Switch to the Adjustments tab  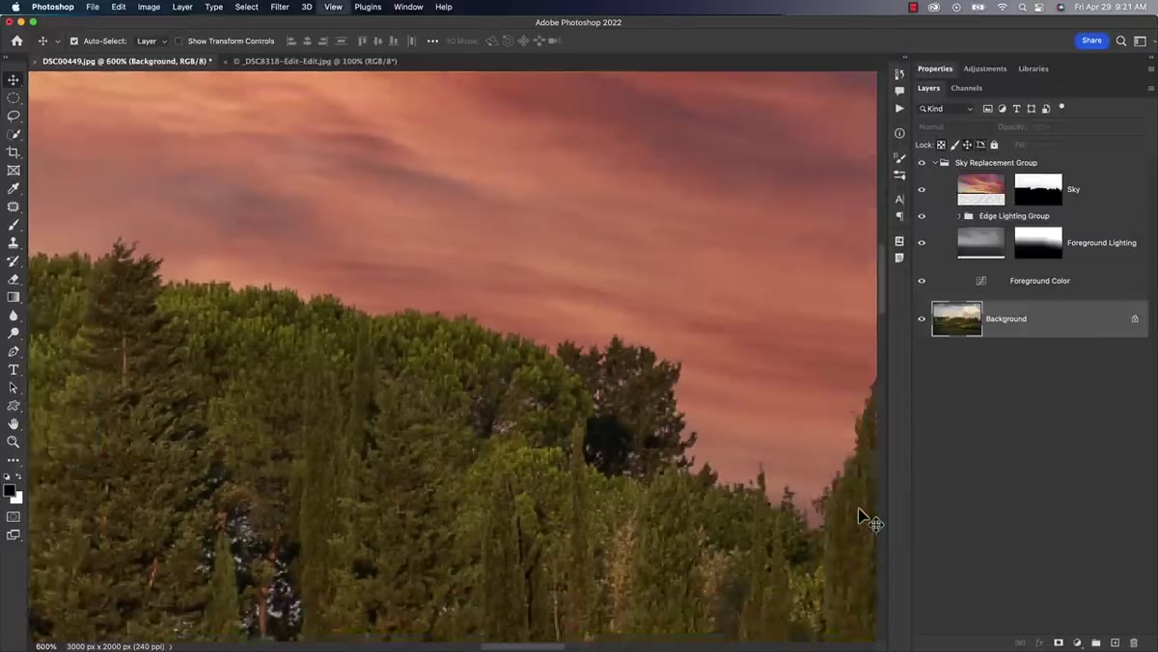coord(985,68)
